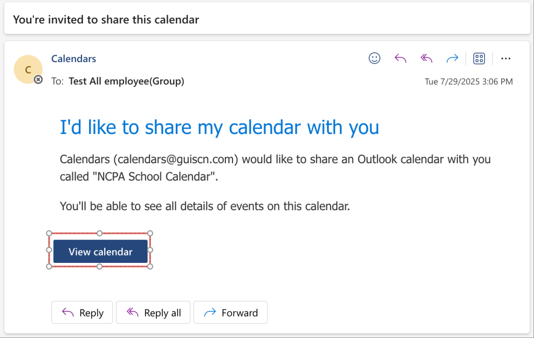Click the reply arrow icon beside the emoji icon
This screenshot has height=338, width=534.
(x=400, y=58)
